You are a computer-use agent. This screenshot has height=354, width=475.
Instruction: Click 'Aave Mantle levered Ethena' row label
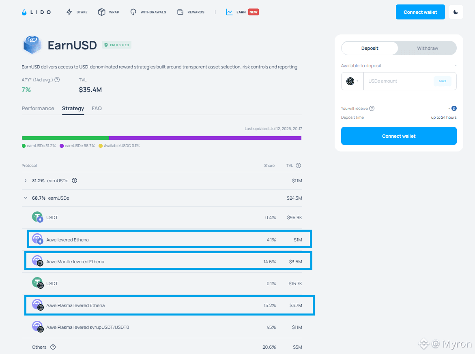pos(75,262)
